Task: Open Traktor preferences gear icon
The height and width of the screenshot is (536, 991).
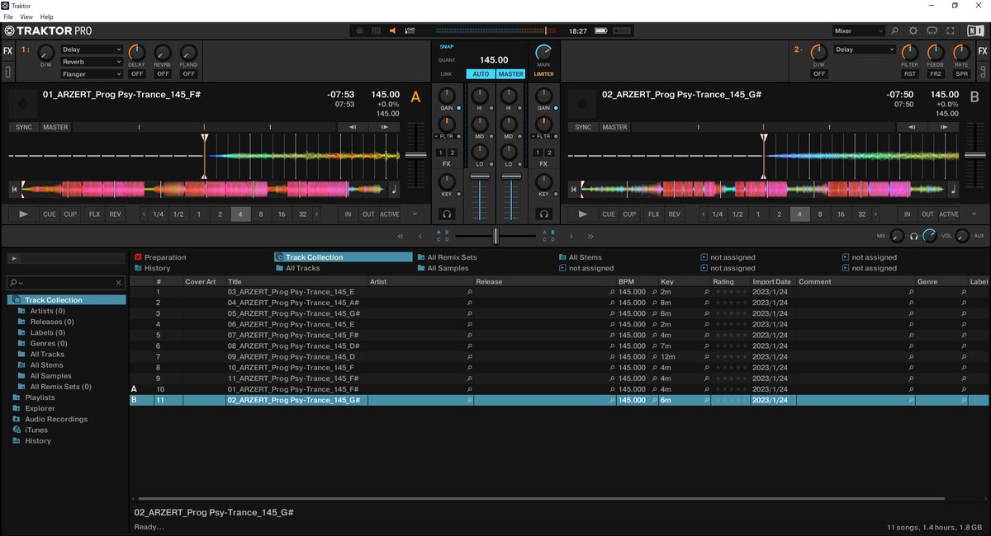Action: coord(913,31)
